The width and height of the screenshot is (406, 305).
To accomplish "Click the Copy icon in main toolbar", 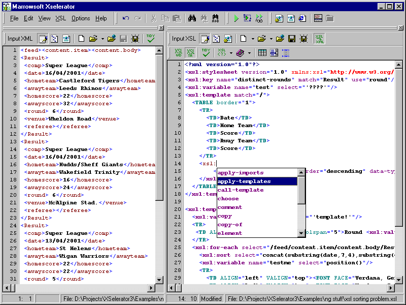I will 165,18.
